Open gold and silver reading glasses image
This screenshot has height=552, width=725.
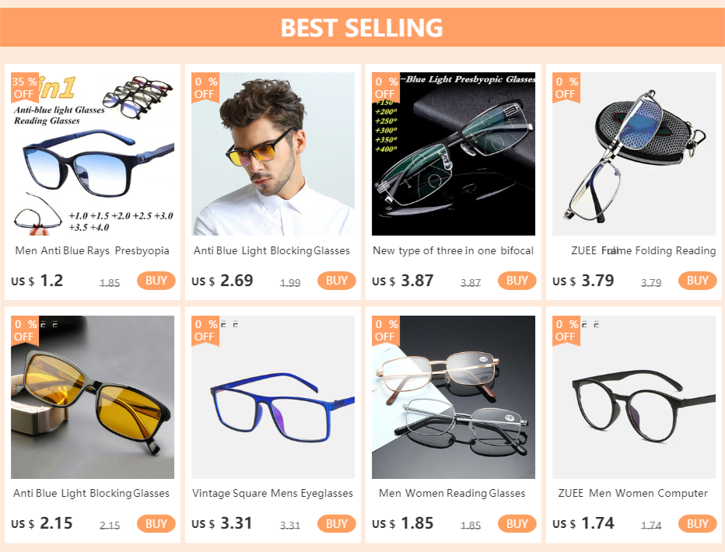point(453,397)
